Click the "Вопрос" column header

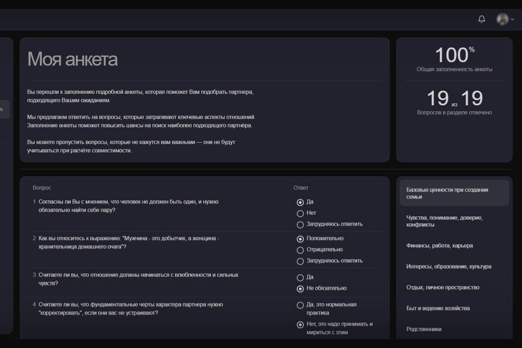[x=42, y=188]
